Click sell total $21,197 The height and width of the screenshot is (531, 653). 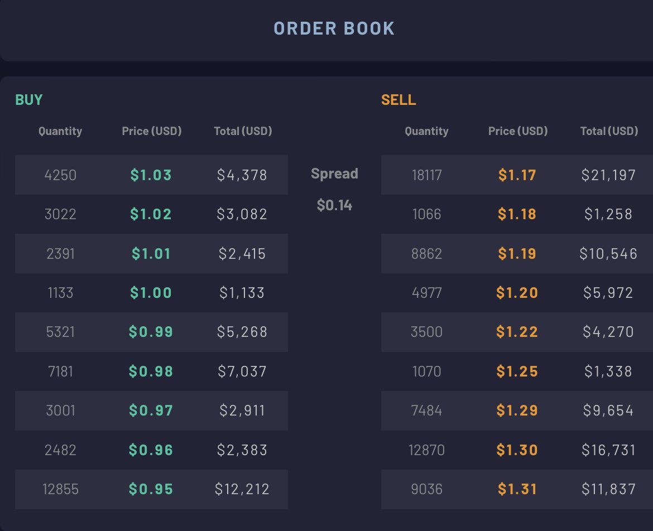coord(608,175)
